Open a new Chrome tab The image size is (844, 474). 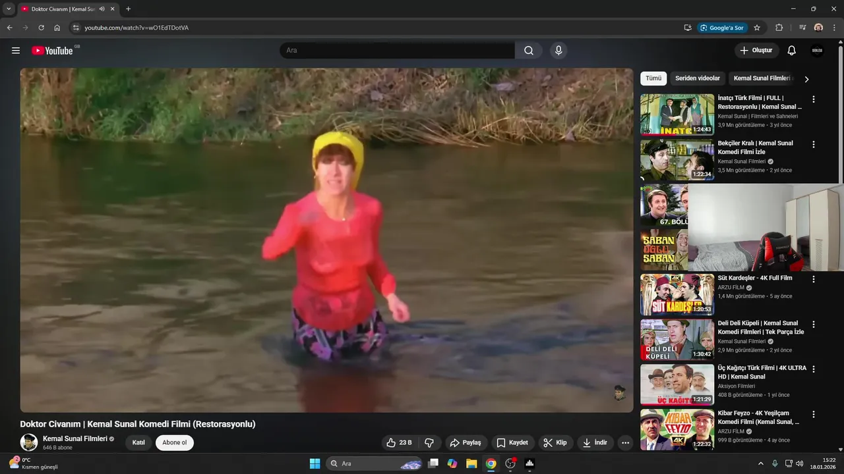(x=128, y=9)
